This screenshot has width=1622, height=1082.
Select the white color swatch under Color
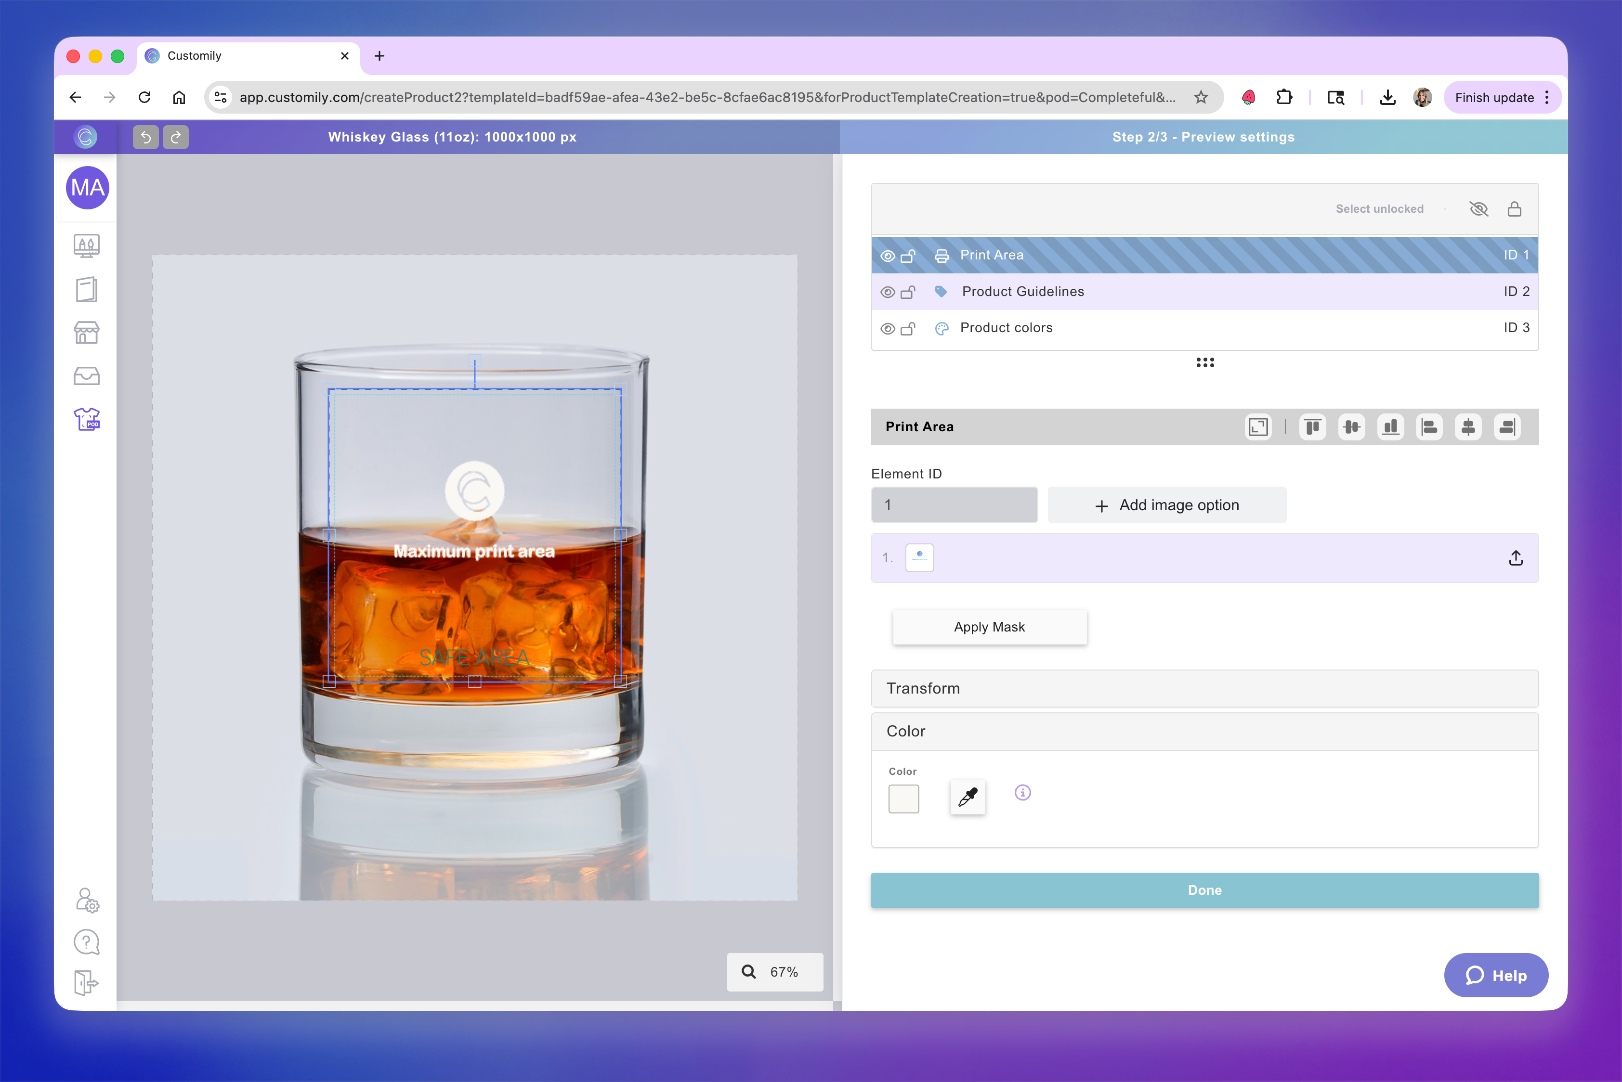[904, 799]
